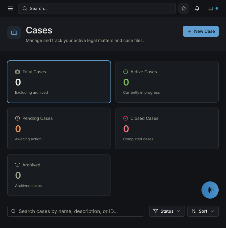226x228 pixels.
Task: Click the Pending Cases orange alert icon
Action: coord(17,118)
